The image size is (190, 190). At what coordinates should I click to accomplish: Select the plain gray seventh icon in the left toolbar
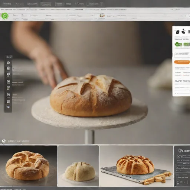[x=8, y=101]
